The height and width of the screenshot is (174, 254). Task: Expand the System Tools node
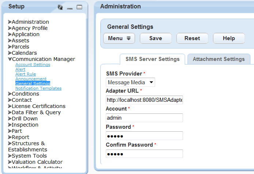pos(10,156)
